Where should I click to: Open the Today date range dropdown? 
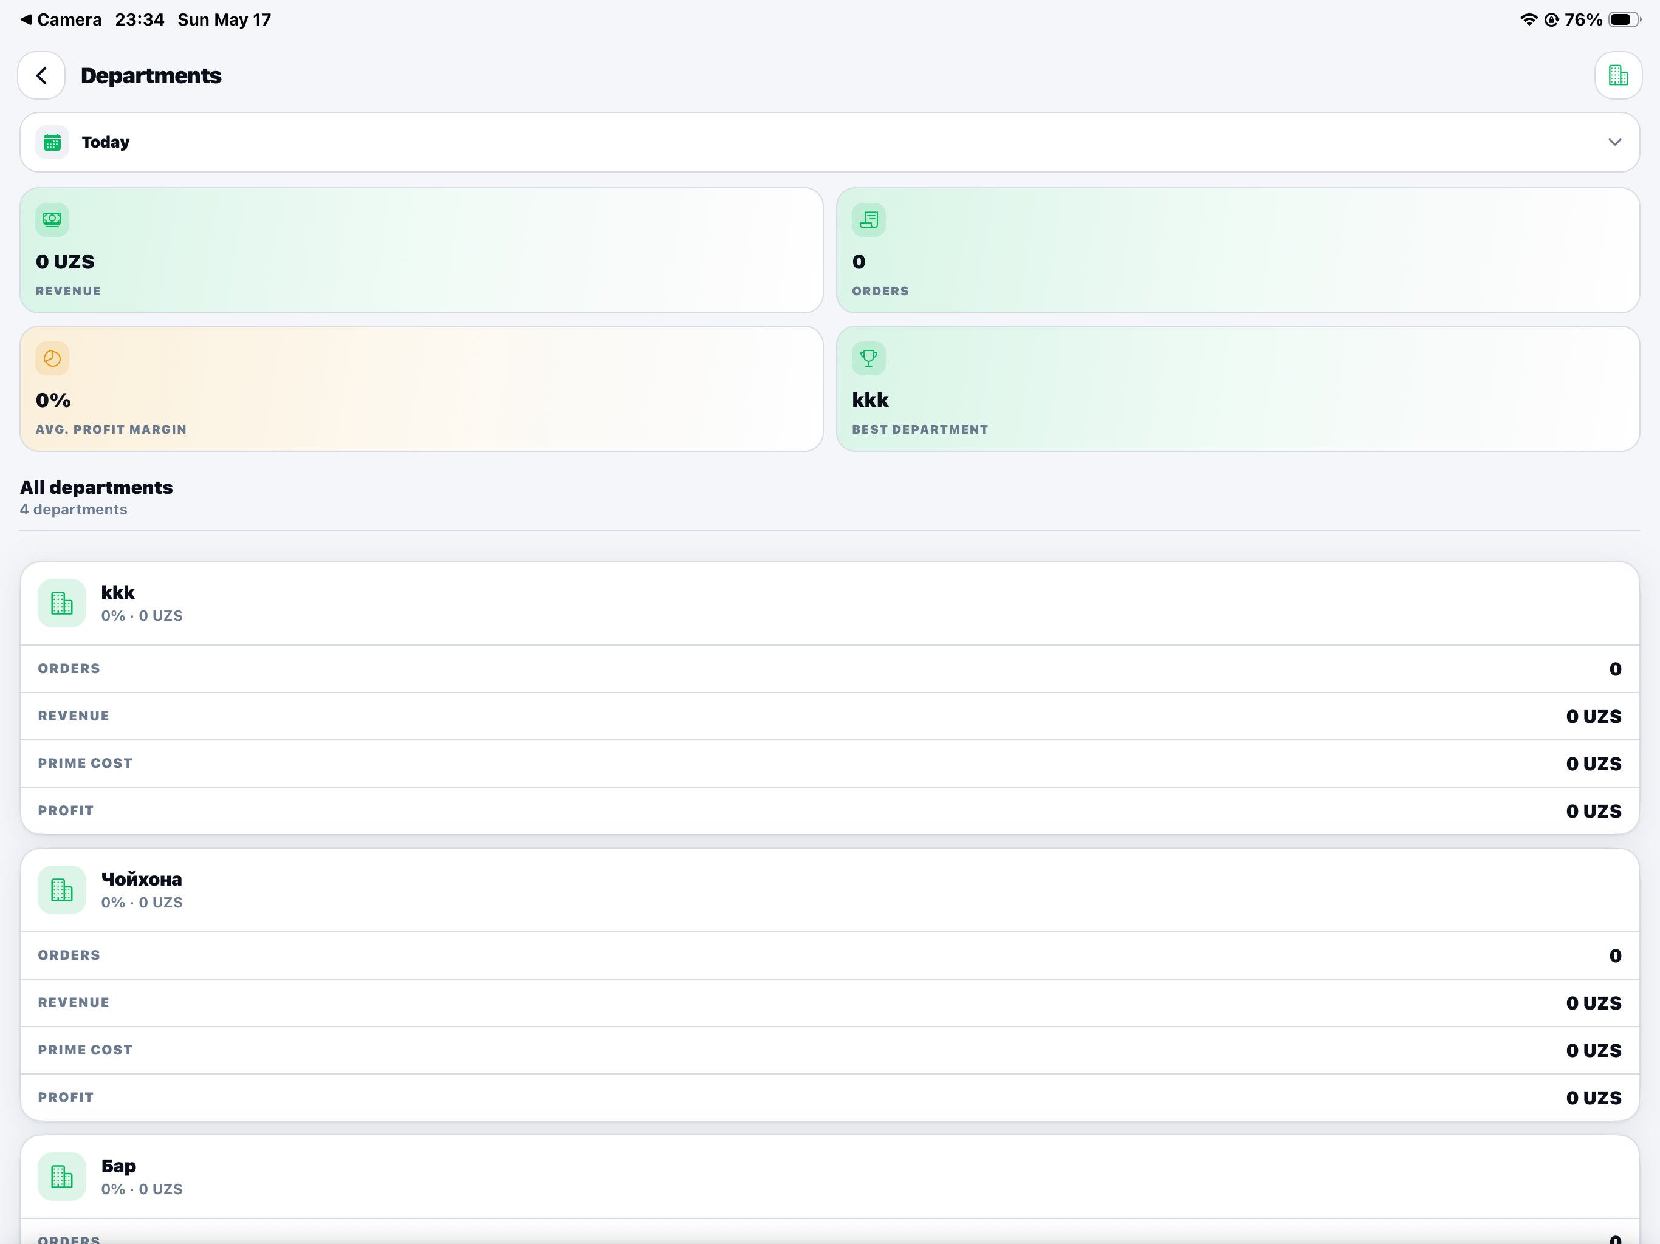(x=829, y=142)
